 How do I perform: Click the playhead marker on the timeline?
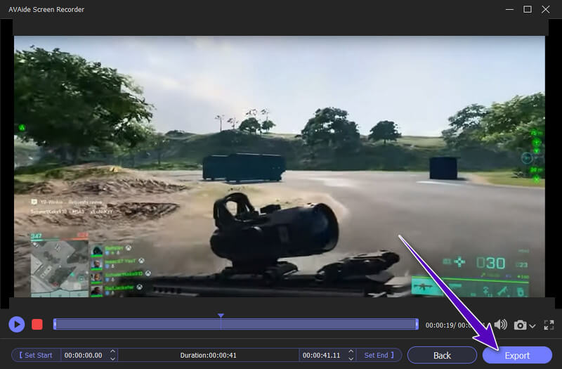221,318
